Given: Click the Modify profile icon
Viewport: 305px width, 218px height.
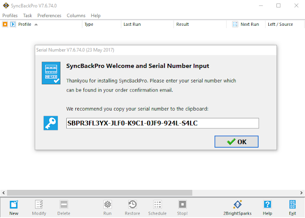Looking at the screenshot, I should 39,205.
